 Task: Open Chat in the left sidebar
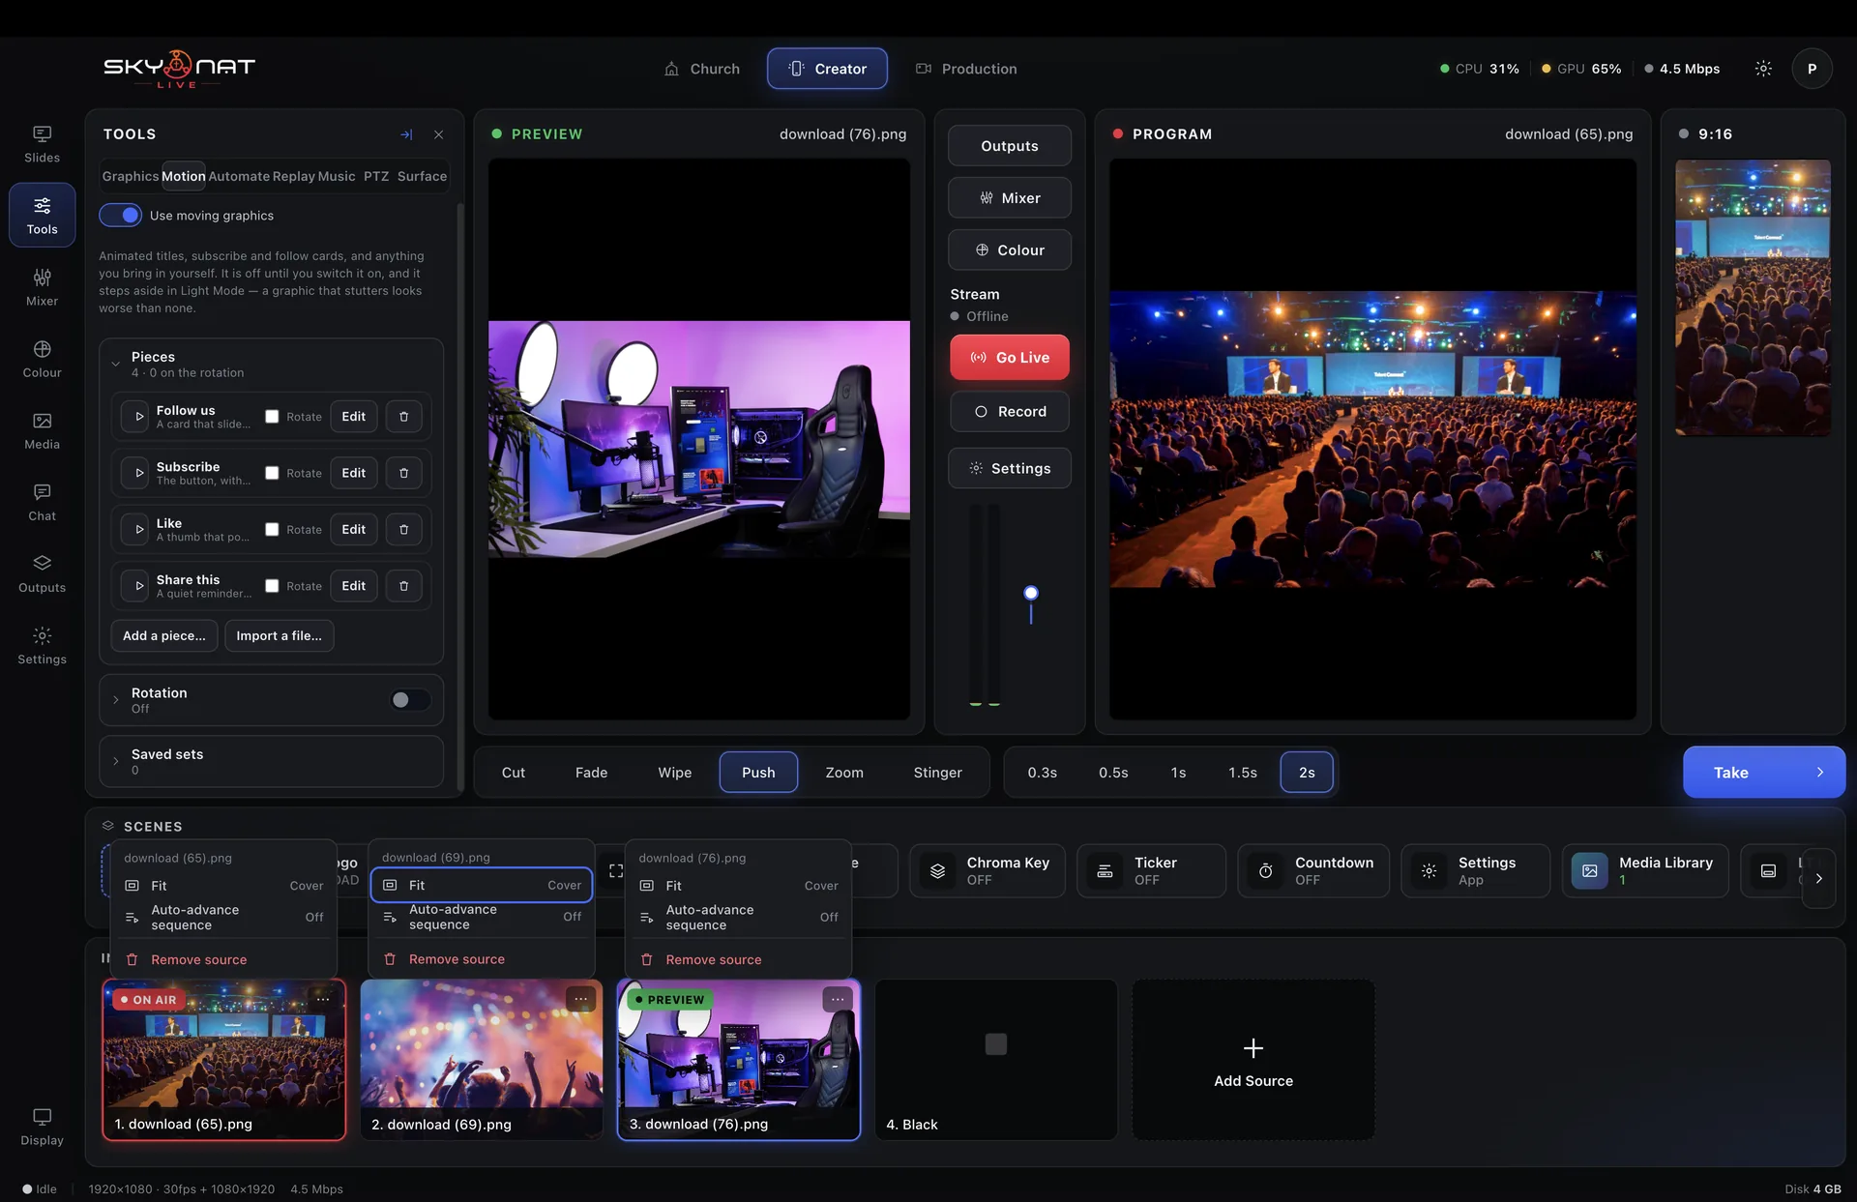[x=42, y=502]
